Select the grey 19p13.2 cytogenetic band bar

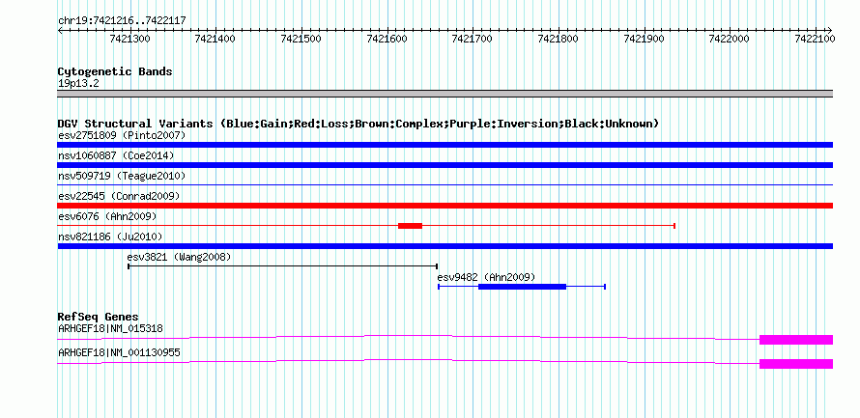tap(444, 94)
